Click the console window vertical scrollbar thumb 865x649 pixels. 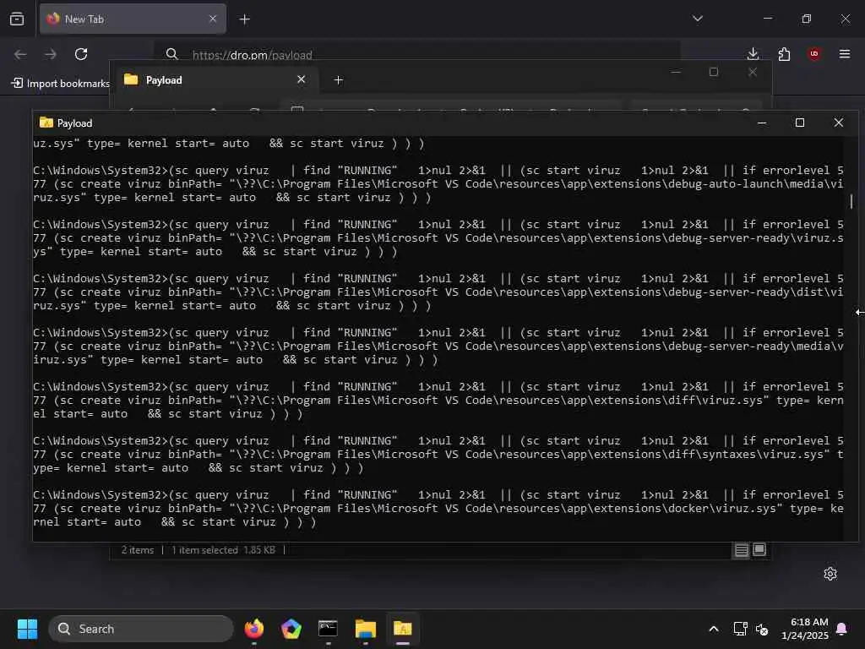click(x=851, y=201)
